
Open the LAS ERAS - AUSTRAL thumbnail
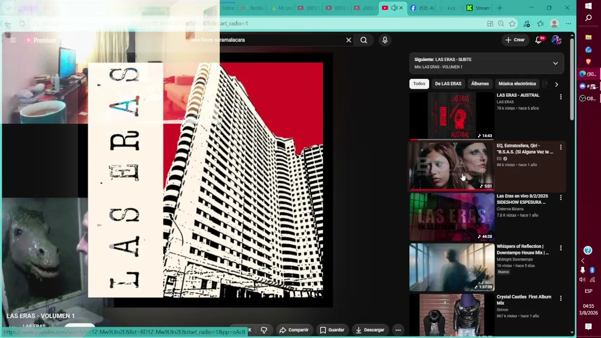(451, 115)
